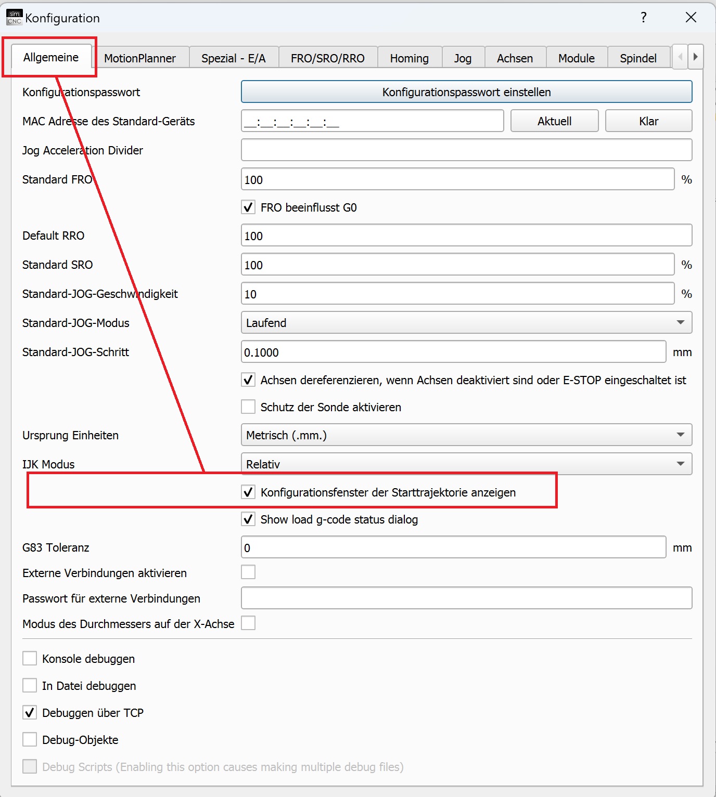The width and height of the screenshot is (716, 797).
Task: Open IJK Modus dropdown showing Relativ
Action: (x=467, y=464)
